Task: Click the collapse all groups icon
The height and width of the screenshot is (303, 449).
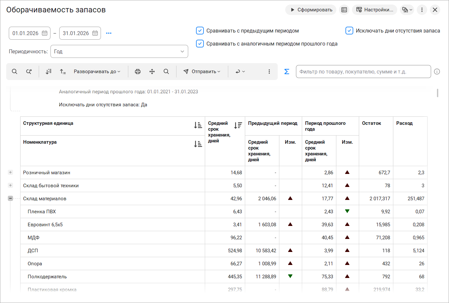Action: click(x=63, y=72)
